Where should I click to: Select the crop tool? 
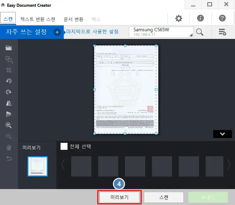click(9, 70)
